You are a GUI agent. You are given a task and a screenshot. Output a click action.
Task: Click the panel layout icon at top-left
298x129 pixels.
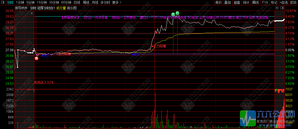(3, 2)
